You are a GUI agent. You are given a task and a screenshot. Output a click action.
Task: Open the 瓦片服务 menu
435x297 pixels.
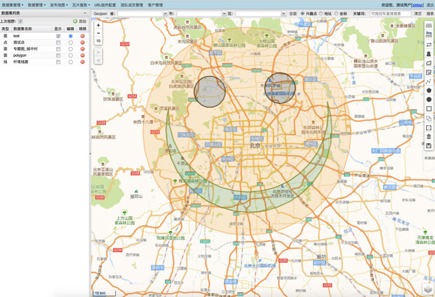pyautogui.click(x=81, y=5)
